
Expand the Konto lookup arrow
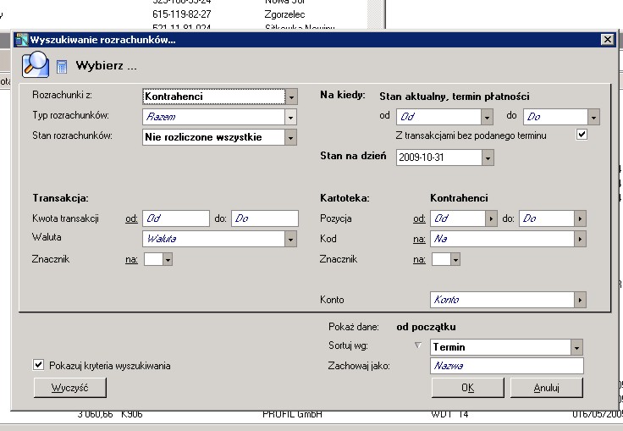580,300
